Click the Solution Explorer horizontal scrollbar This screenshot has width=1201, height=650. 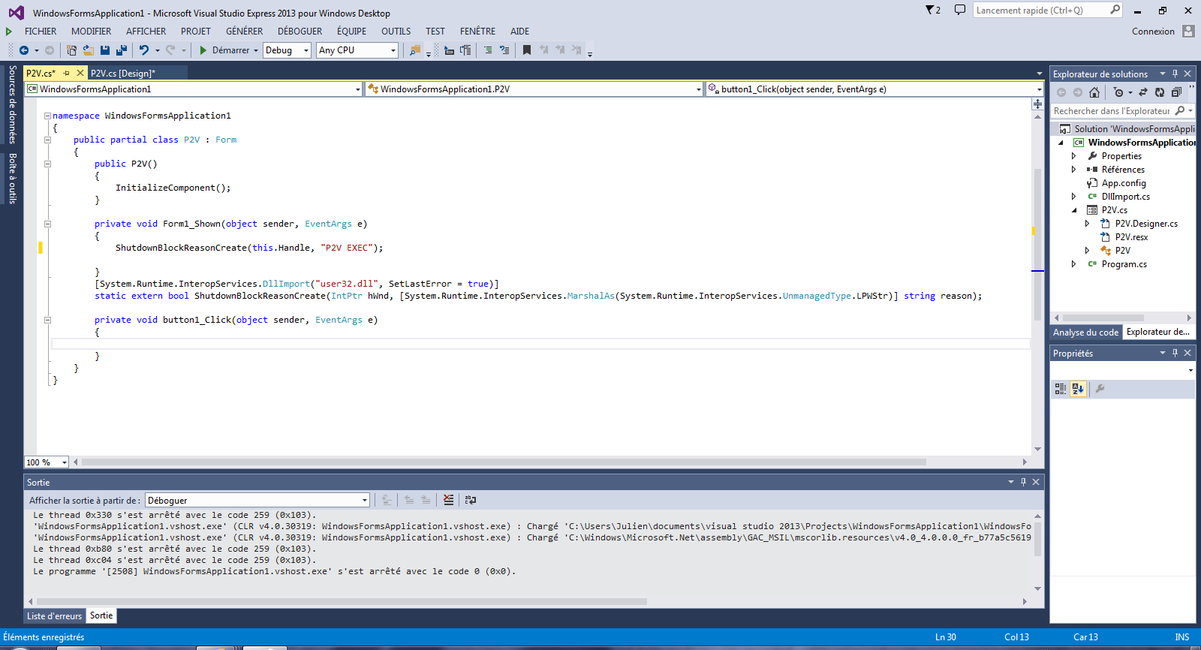[x=1103, y=318]
